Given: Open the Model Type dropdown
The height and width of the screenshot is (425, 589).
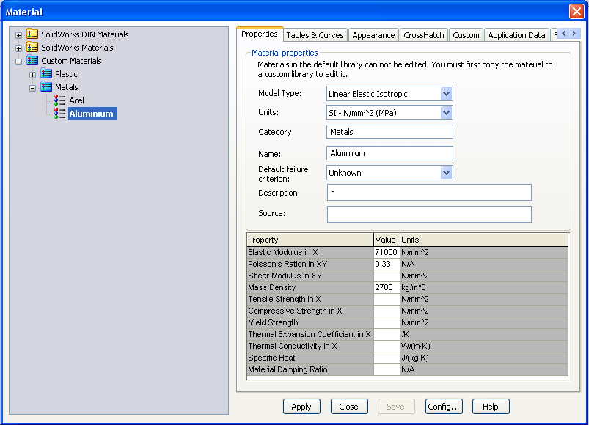Looking at the screenshot, I should (x=446, y=93).
